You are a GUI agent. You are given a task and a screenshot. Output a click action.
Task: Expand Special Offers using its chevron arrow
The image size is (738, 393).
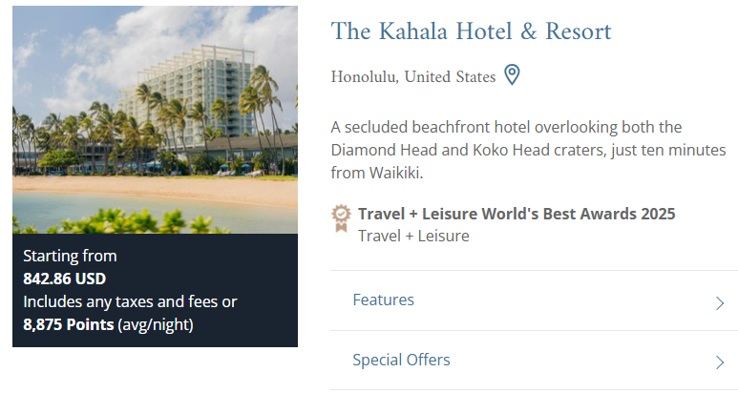pos(720,362)
